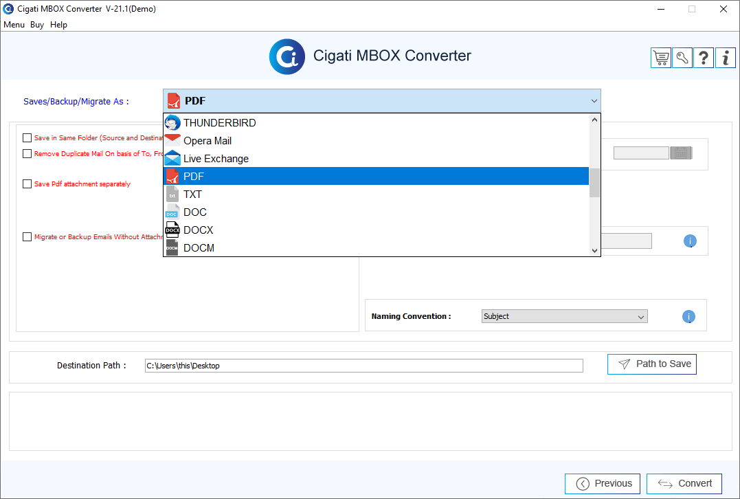
Task: Open the Naming Convention Subject dropdown
Action: pos(564,316)
